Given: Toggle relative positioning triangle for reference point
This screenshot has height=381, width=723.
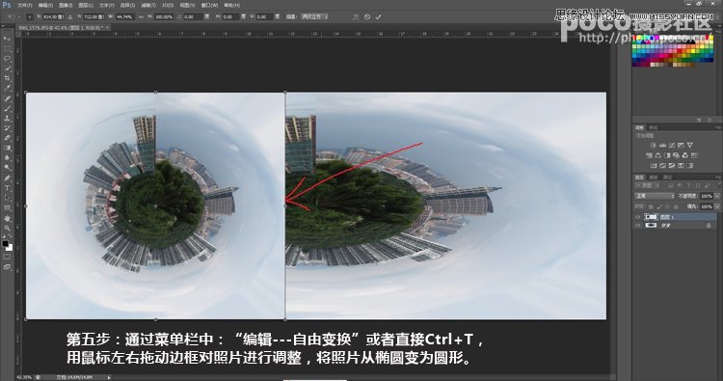Looking at the screenshot, I should coord(70,16).
